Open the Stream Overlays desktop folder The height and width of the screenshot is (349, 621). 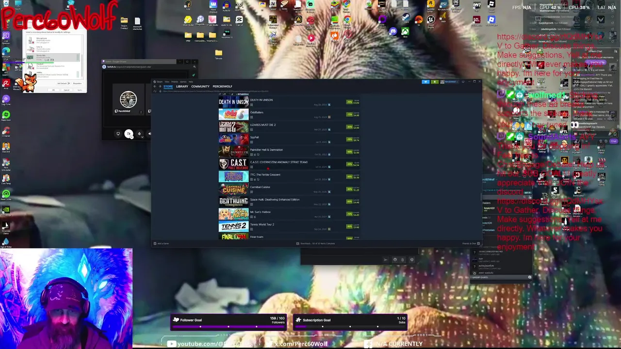(124, 22)
